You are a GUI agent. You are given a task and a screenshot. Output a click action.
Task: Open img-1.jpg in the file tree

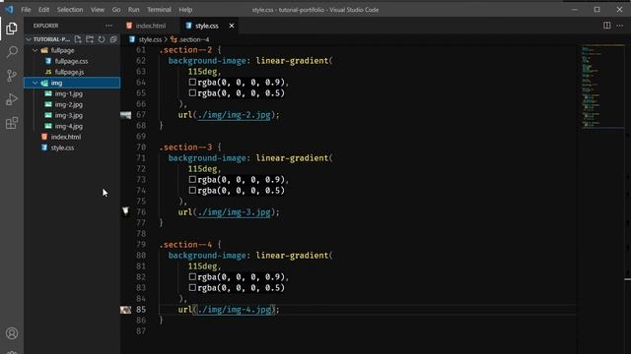[68, 93]
